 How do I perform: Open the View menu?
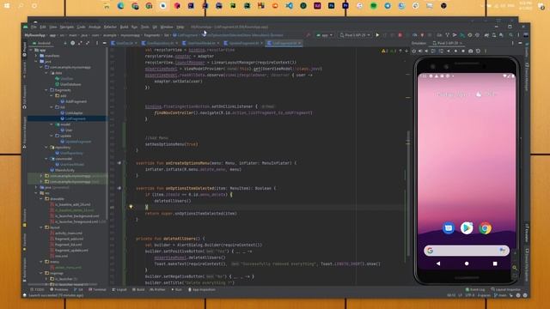point(53,27)
